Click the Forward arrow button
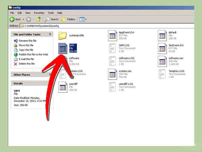The height and width of the screenshot is (152, 202). click(x=29, y=19)
